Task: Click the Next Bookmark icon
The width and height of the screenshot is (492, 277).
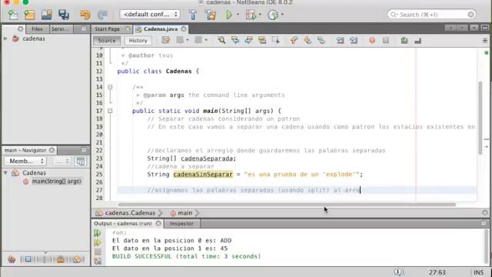Action: click(x=307, y=40)
